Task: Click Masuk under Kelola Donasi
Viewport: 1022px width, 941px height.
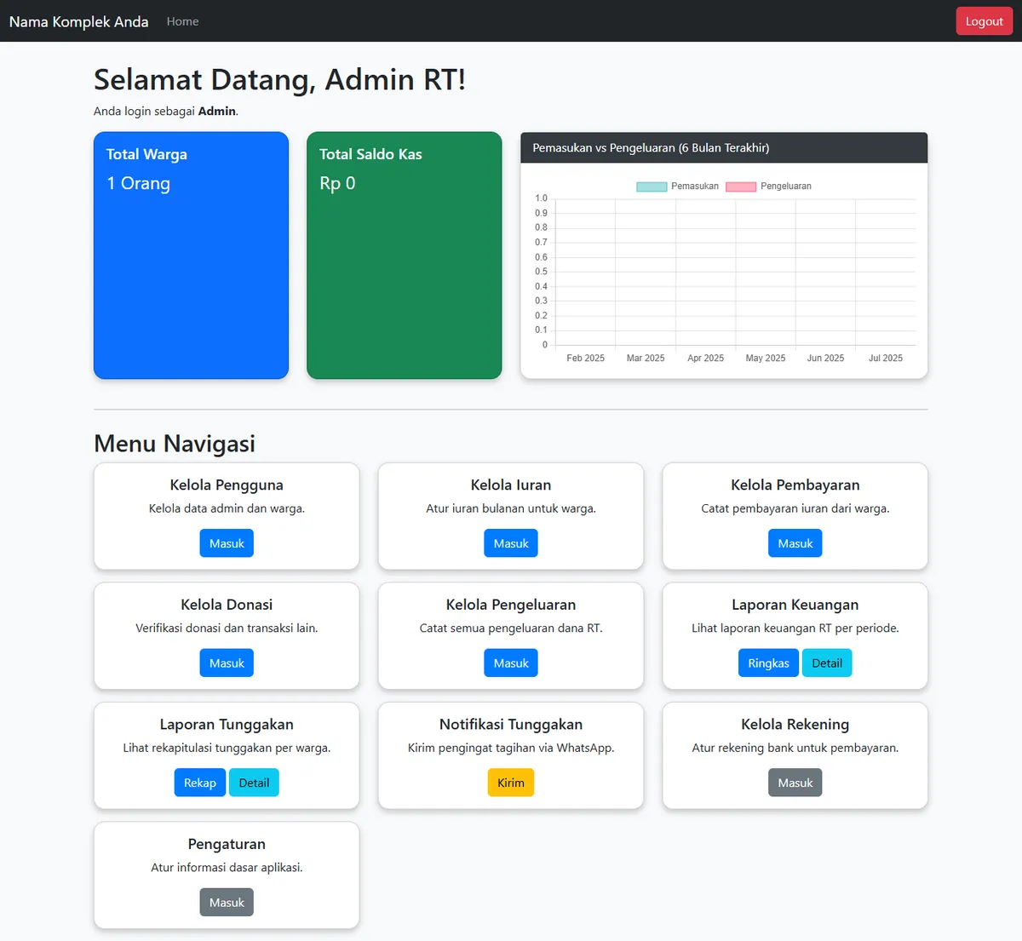Action: tap(227, 663)
